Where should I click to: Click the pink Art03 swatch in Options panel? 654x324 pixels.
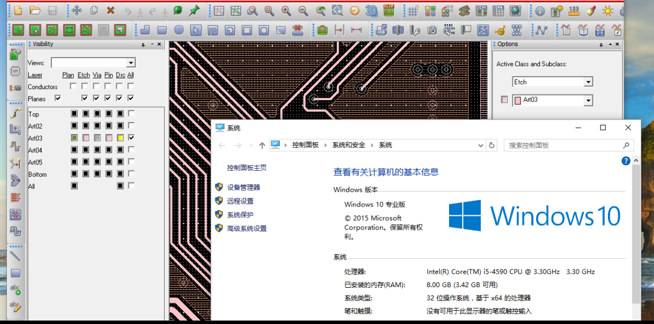coord(505,100)
